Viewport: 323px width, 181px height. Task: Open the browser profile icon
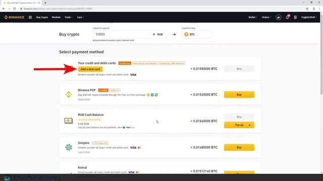point(314,9)
